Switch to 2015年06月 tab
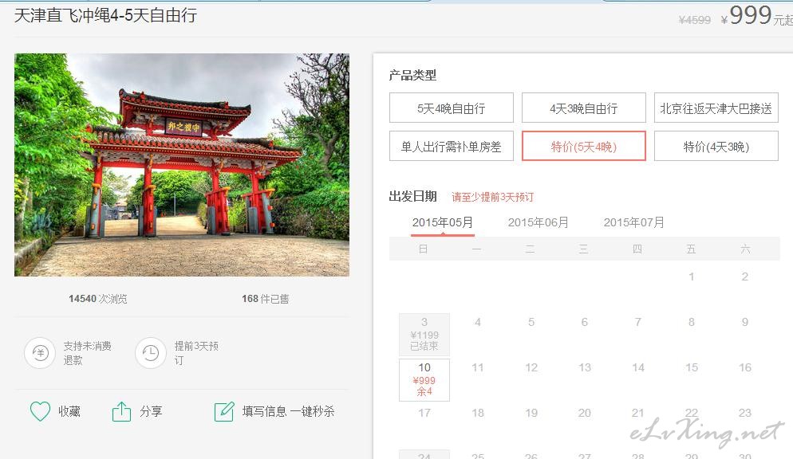Image resolution: width=793 pixels, height=459 pixels. coord(538,222)
